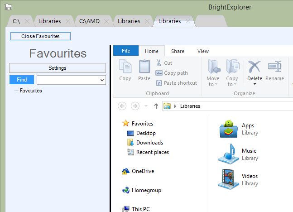The width and height of the screenshot is (293, 212).
Task: Open OneDrive in navigation pane
Action: [x=138, y=171]
